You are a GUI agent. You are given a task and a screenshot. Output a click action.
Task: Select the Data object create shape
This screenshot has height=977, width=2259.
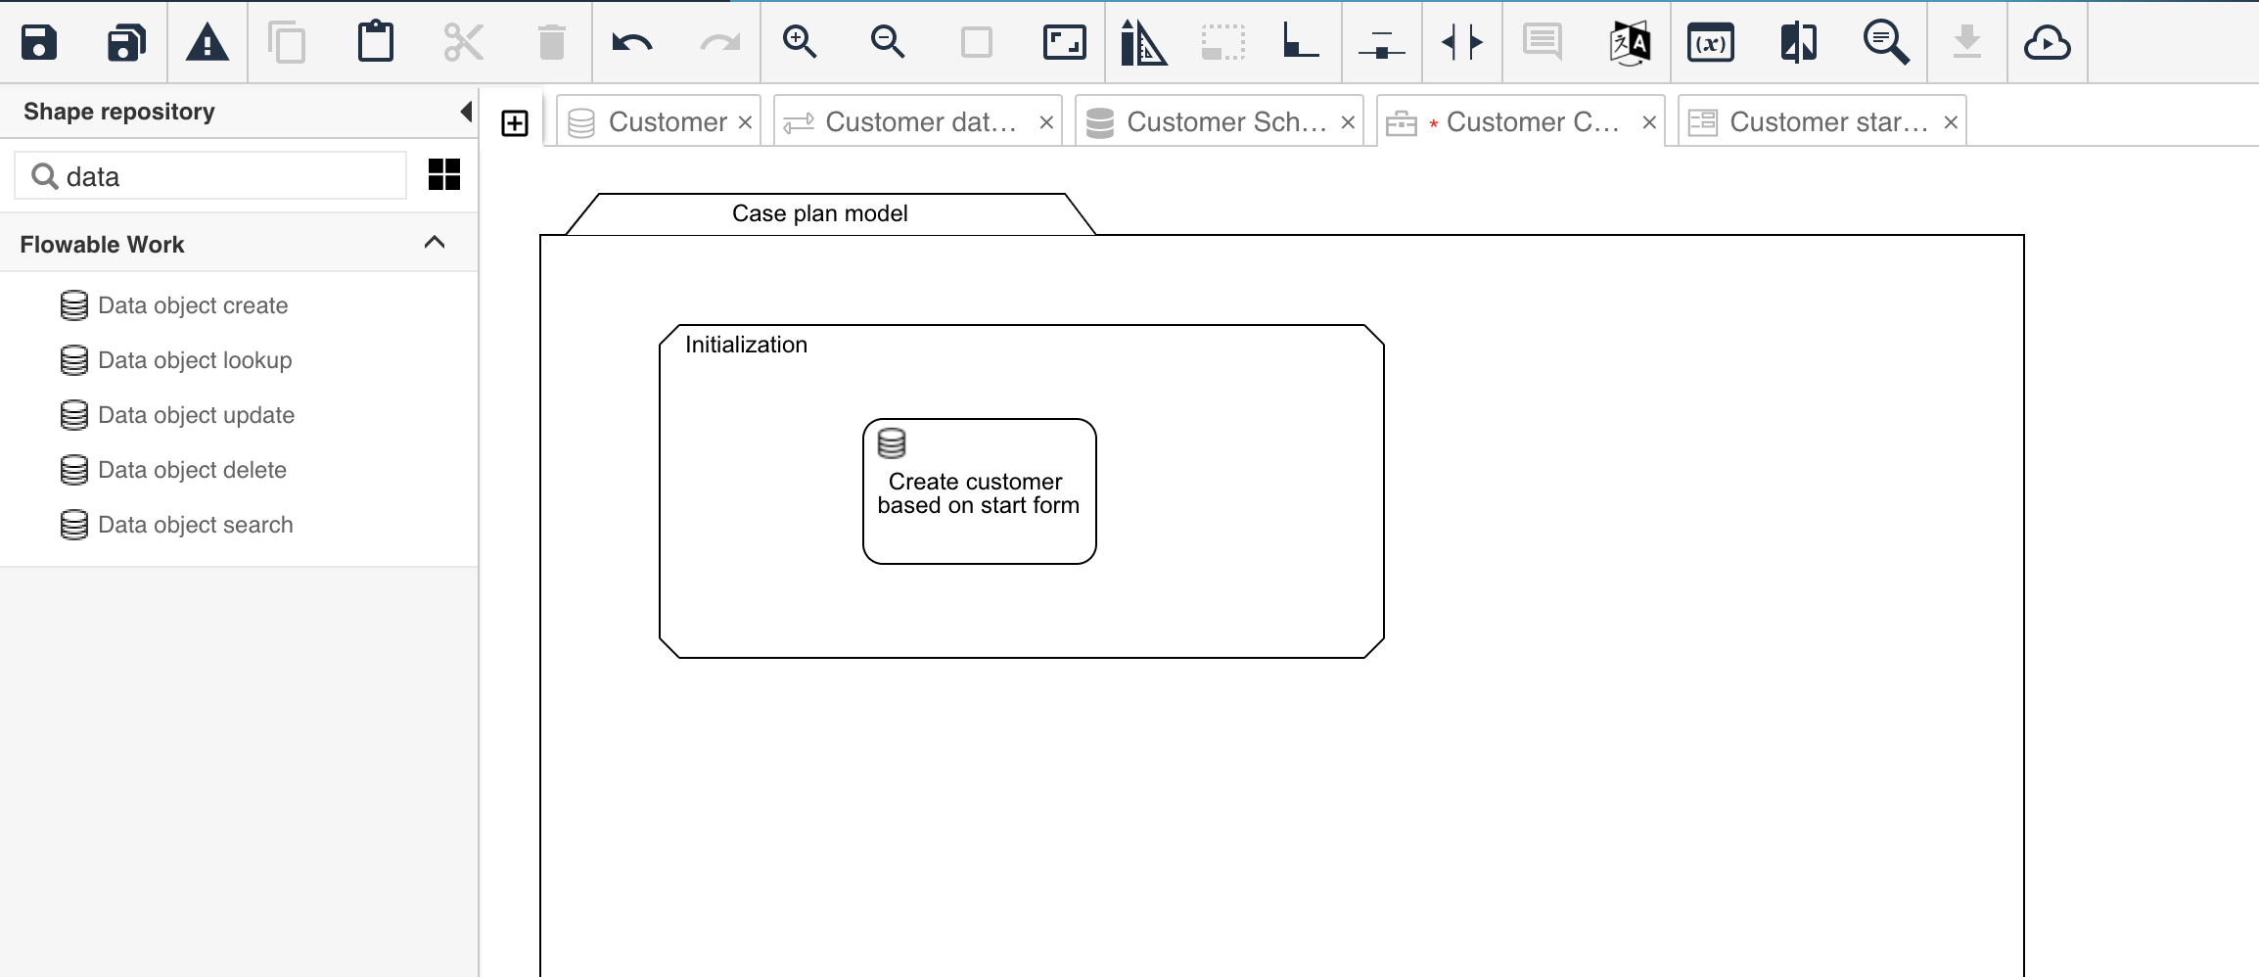(193, 304)
